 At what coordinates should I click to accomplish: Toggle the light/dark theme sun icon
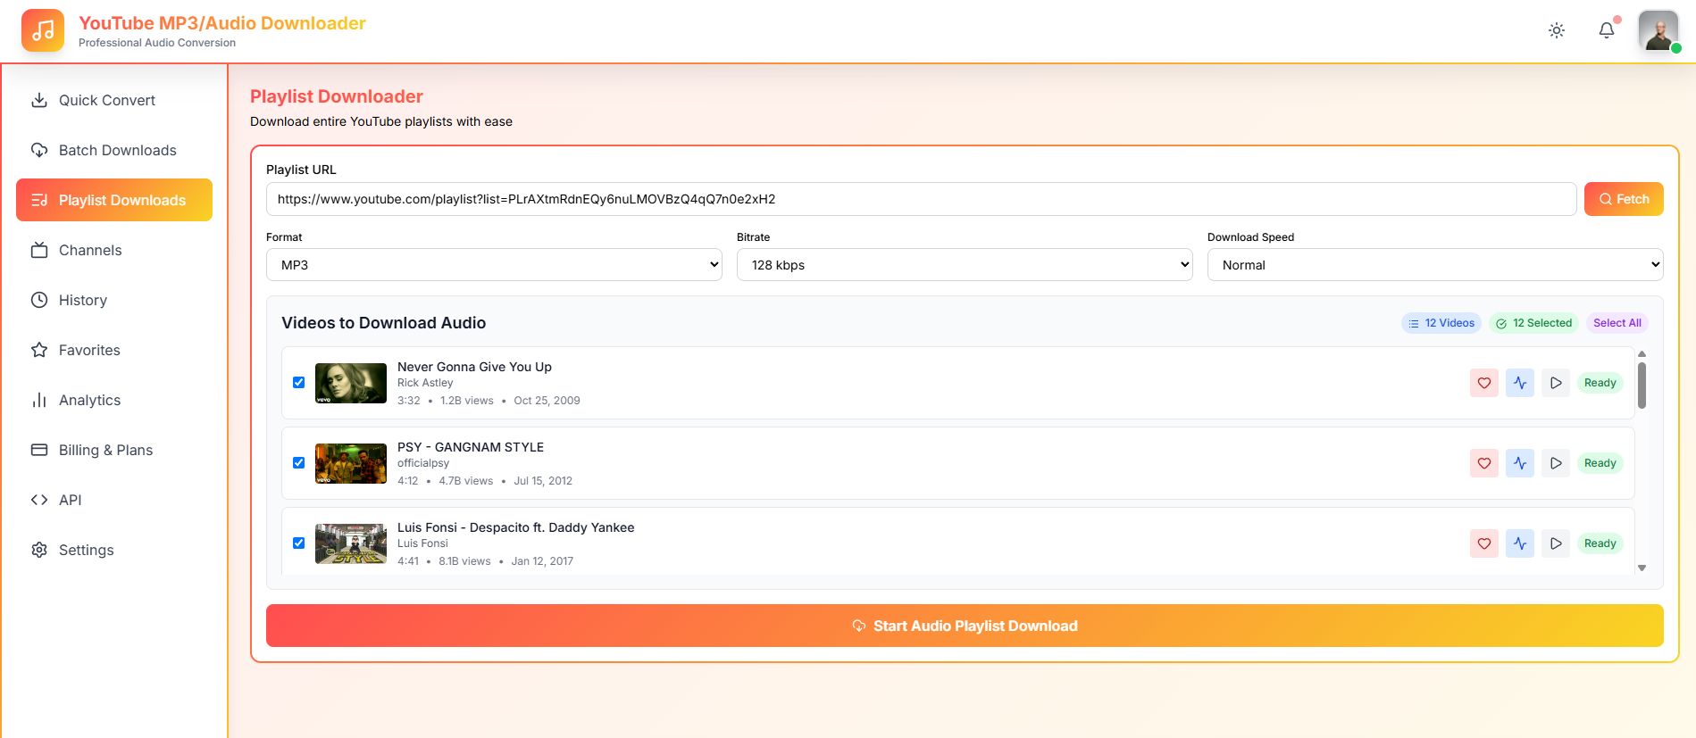click(1557, 30)
